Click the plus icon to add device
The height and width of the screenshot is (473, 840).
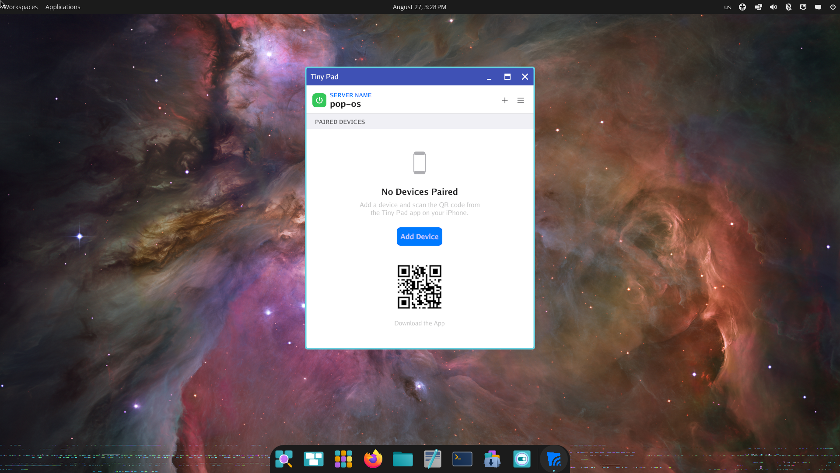pos(505,100)
